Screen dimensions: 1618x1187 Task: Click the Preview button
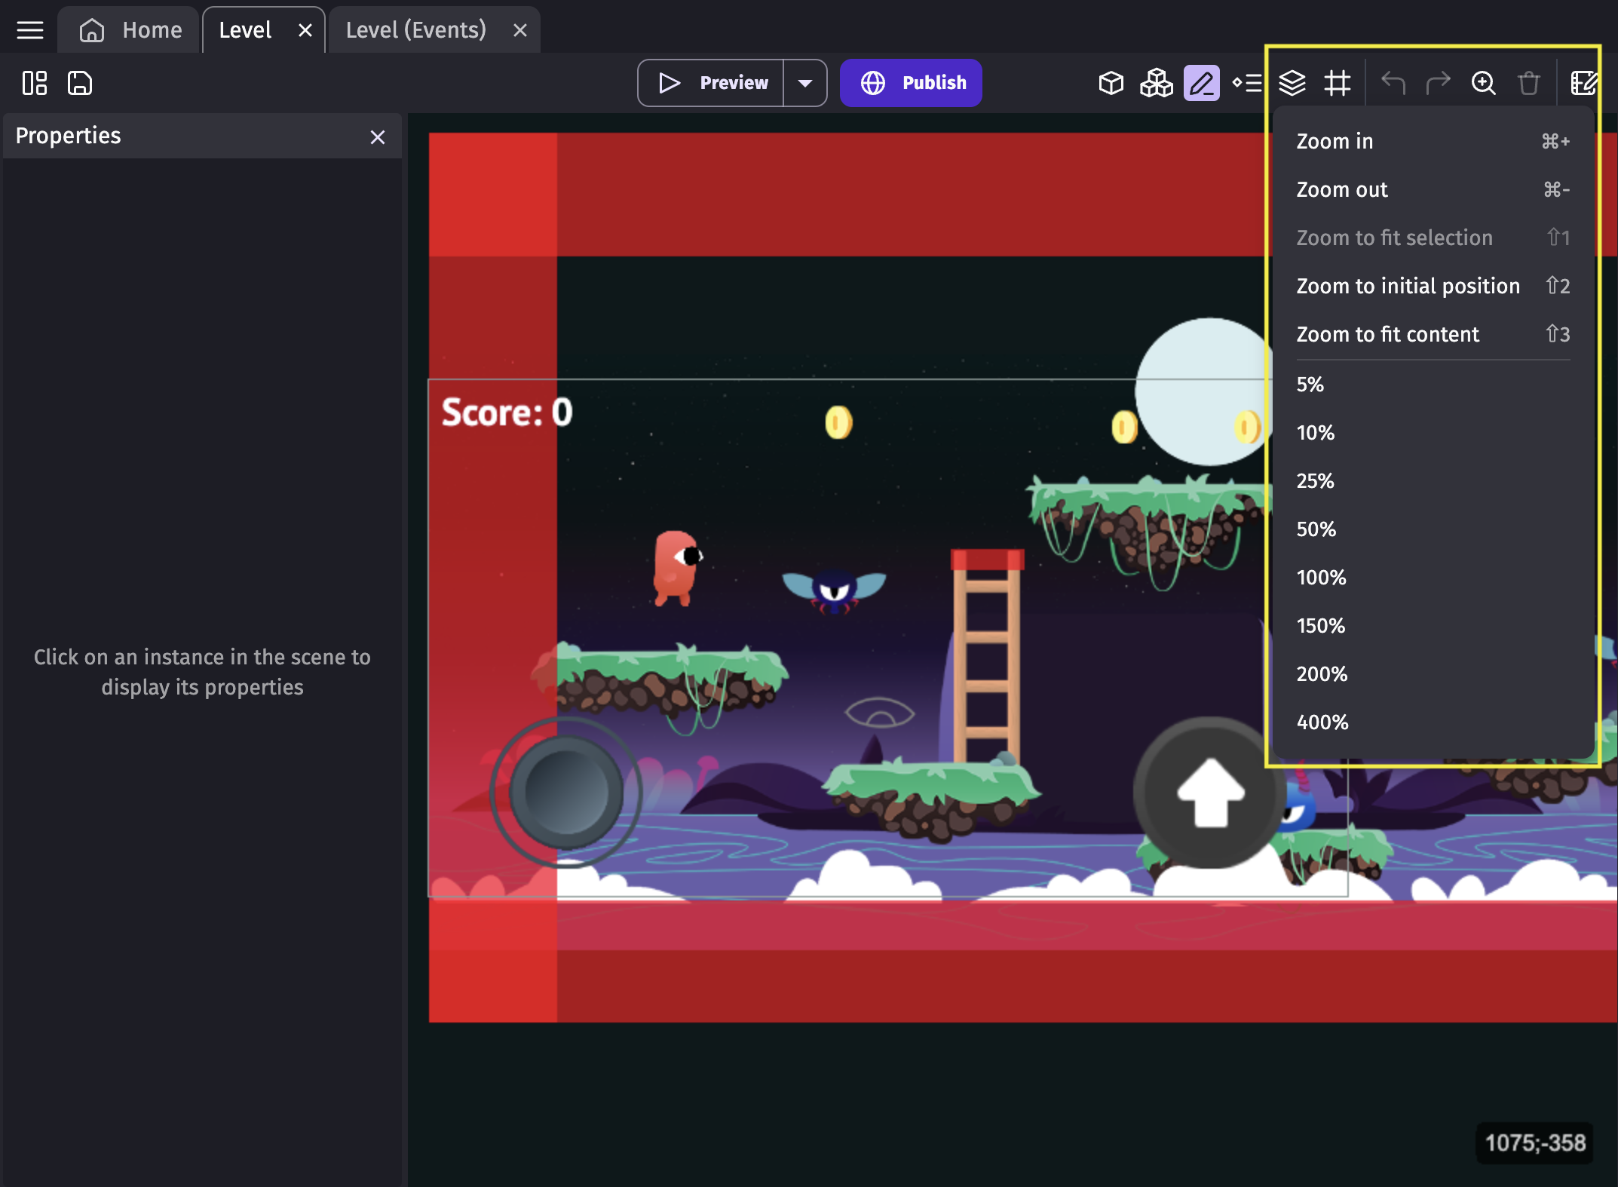[x=712, y=83]
